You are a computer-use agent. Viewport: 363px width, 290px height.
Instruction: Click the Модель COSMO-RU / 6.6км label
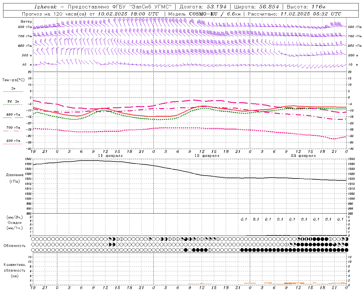204,14
